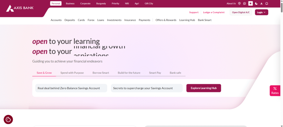Open the cookie settings icon

(8, 120)
